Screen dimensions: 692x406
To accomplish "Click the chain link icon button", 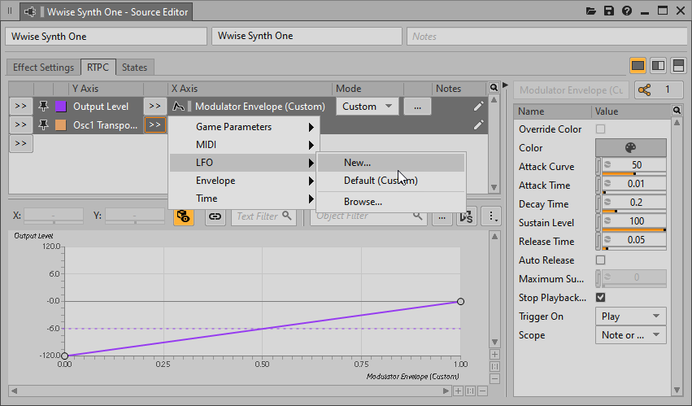I will pos(215,216).
